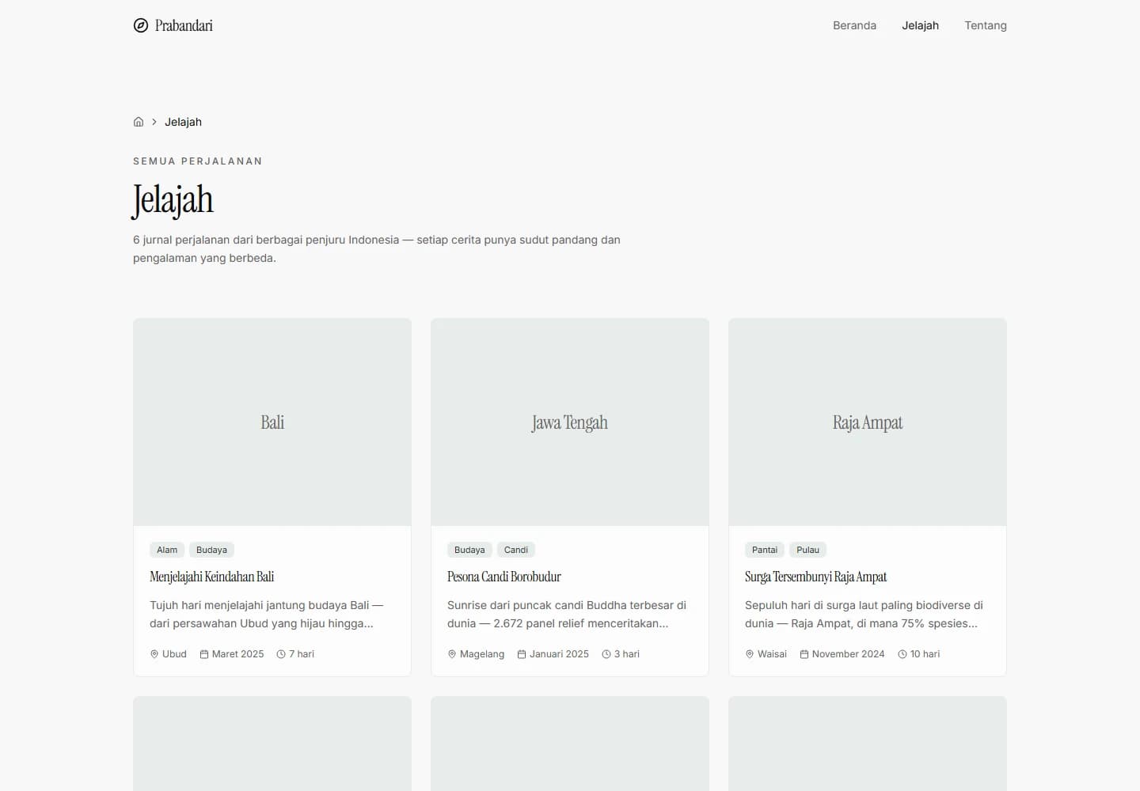Click the calendar icon beside November 2024

click(804, 654)
